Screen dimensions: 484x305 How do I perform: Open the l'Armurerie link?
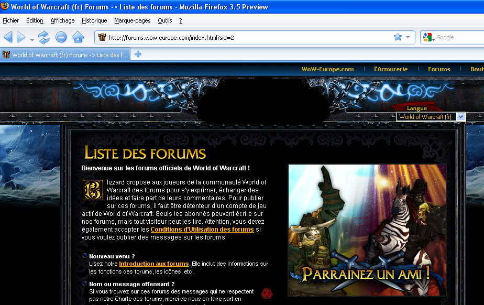point(391,69)
